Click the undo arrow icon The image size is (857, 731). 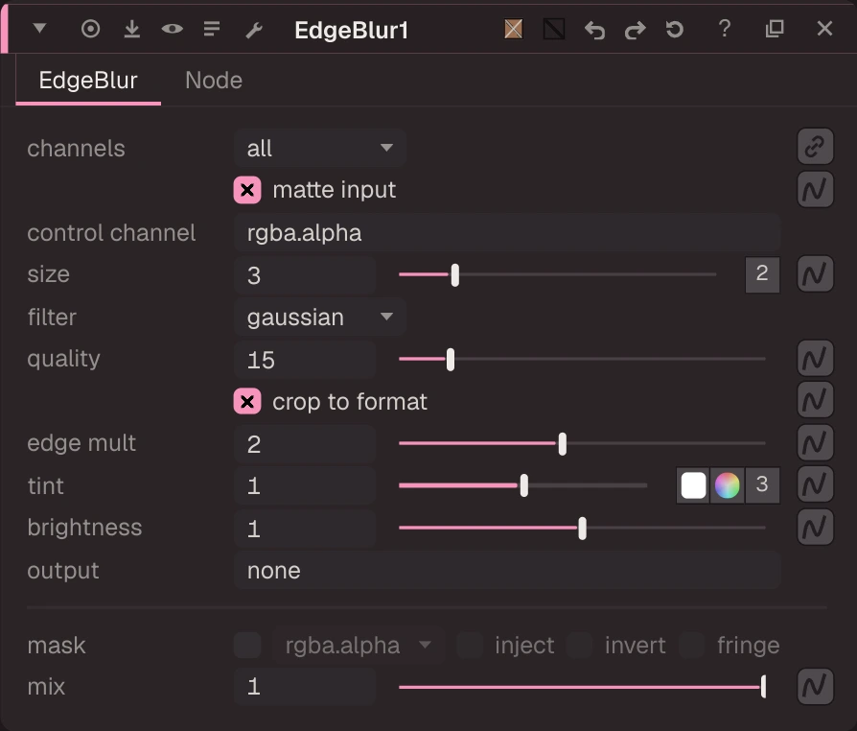[594, 30]
